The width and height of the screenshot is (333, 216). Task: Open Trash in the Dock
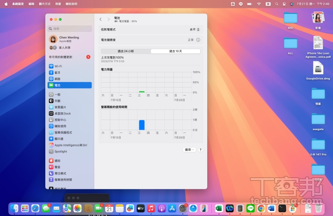[318, 209]
